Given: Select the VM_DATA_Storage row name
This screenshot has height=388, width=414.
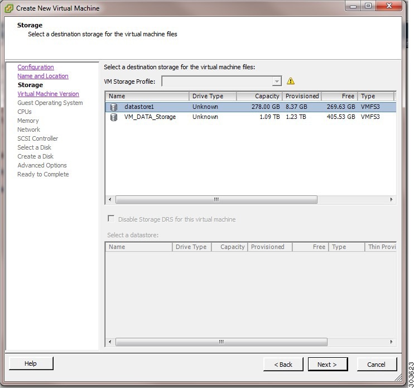Looking at the screenshot, I should pos(150,117).
